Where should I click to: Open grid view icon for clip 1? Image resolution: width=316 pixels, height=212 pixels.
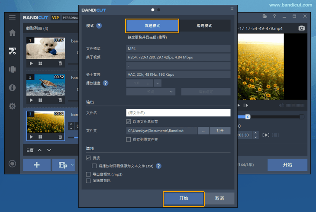coord(40,64)
